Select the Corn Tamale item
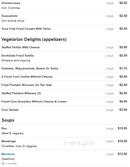 (x=10, y=110)
